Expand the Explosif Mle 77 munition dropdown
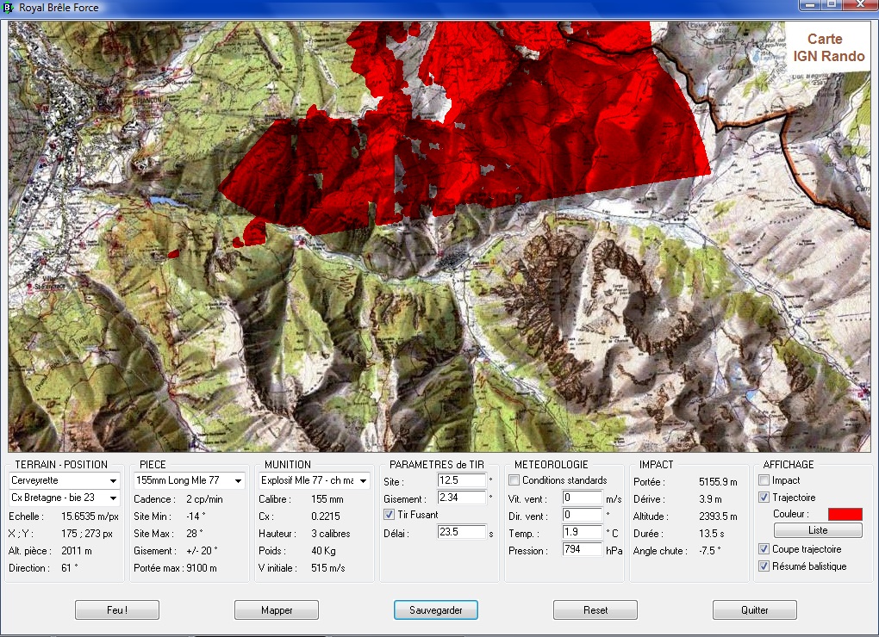The height and width of the screenshot is (637, 879). pos(315,480)
